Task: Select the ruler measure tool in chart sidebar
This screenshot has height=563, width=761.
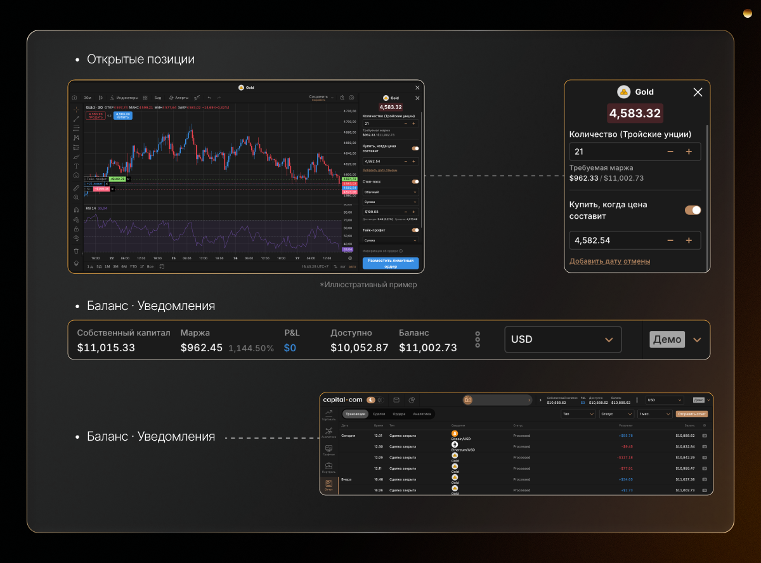Action: point(76,188)
